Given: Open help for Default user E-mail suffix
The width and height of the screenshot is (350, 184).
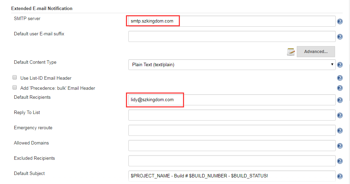Looking at the screenshot, I should 340,37.
